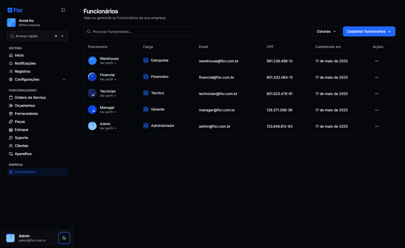Click Cadastrar funcionários button
The width and height of the screenshot is (405, 248).
(x=369, y=31)
